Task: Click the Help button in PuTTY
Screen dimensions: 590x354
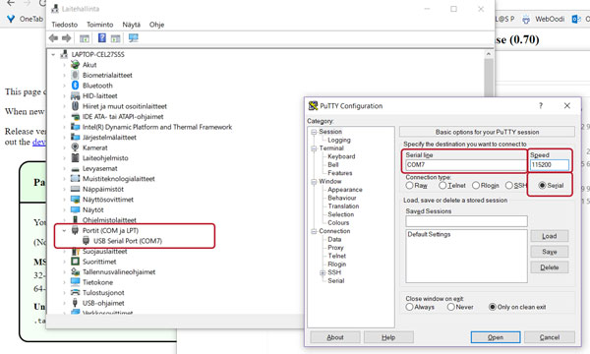Action: coord(388,337)
